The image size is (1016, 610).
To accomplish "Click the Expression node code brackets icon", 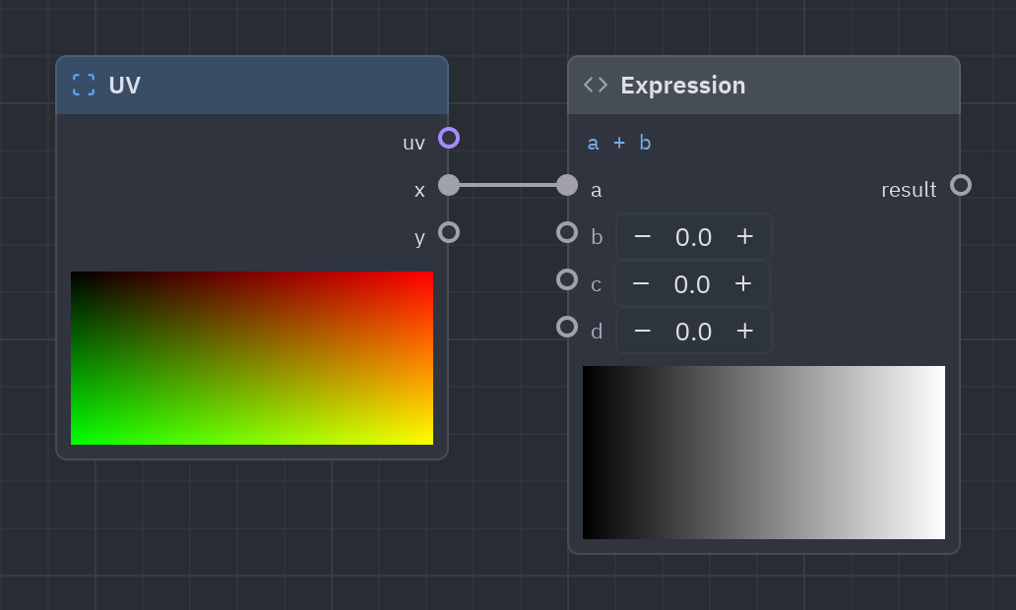I will [596, 85].
